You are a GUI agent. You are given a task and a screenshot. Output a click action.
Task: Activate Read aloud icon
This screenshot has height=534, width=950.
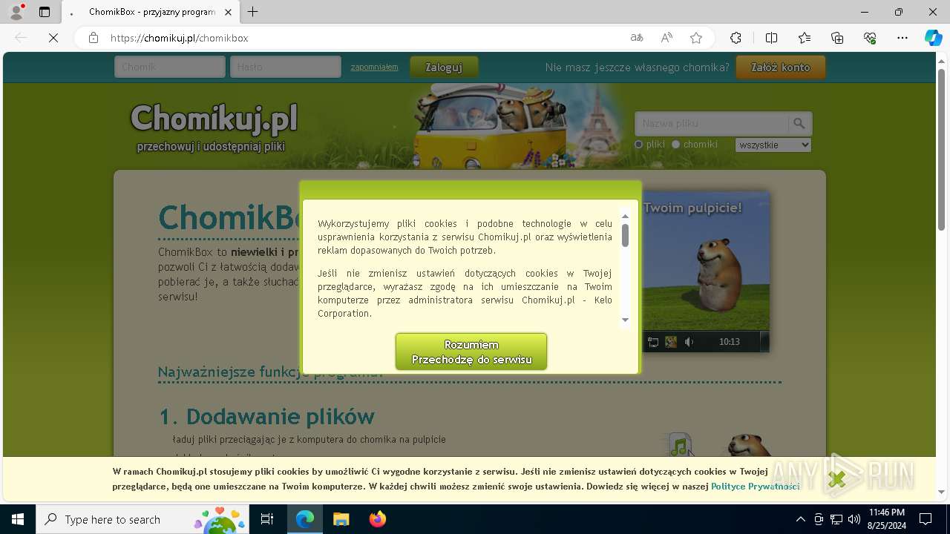point(666,38)
